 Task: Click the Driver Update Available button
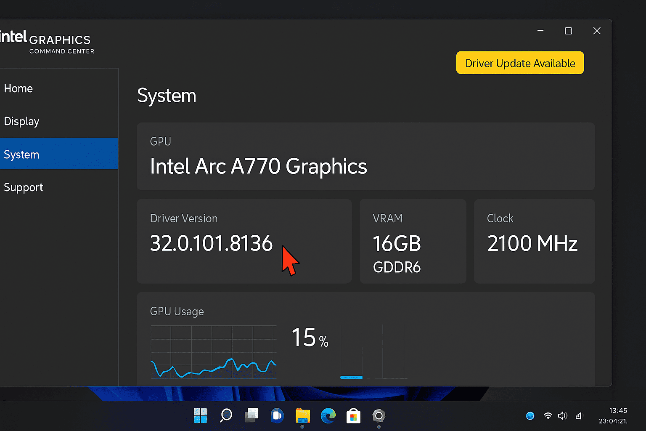click(x=520, y=63)
